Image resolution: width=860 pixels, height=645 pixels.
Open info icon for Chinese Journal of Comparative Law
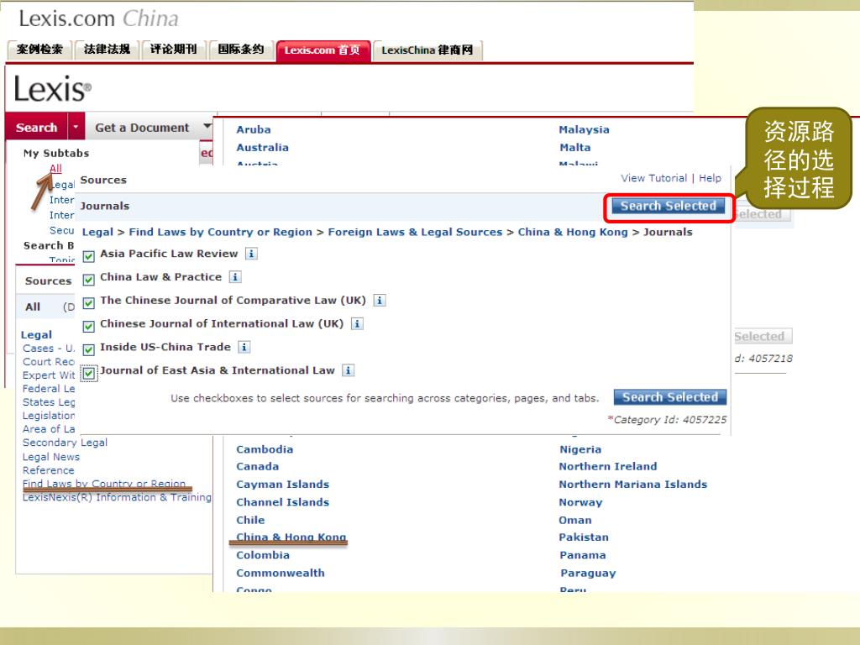coord(379,300)
